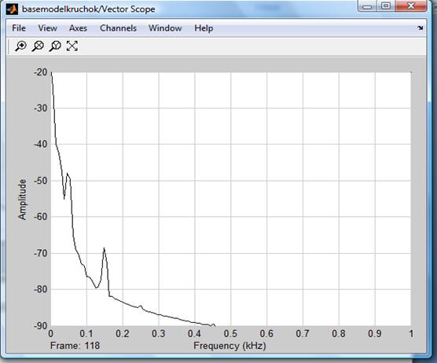Click the MATLAB logo in title bar
Screen dimensions: 437x363
pyautogui.click(x=13, y=9)
